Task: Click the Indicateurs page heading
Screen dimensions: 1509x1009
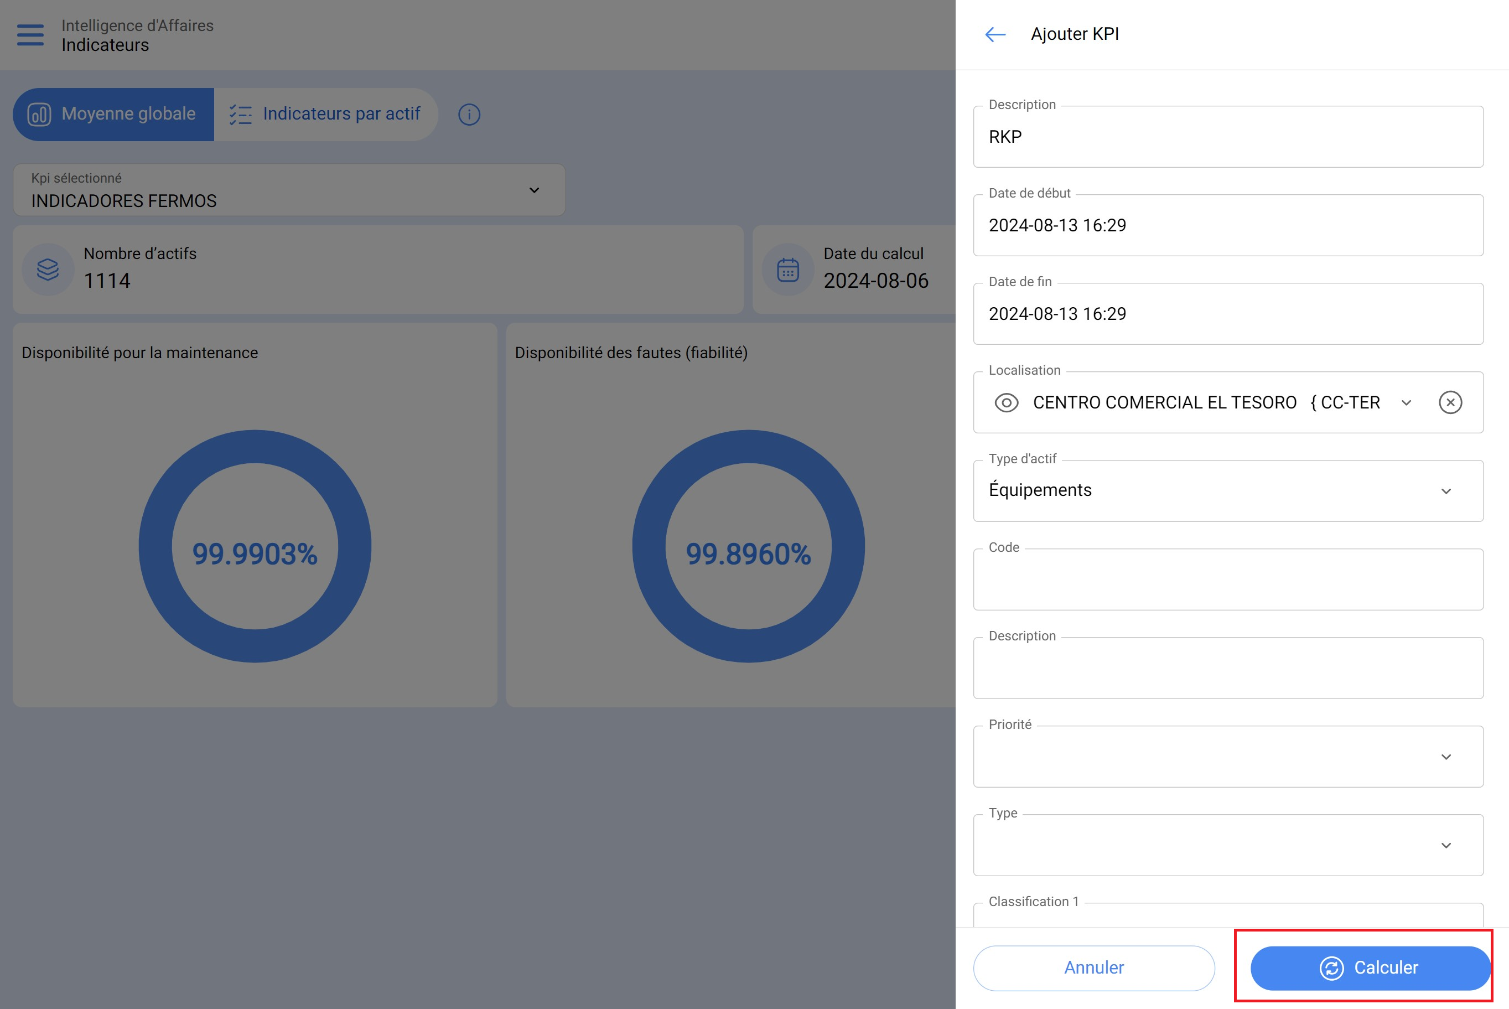Action: (x=105, y=45)
